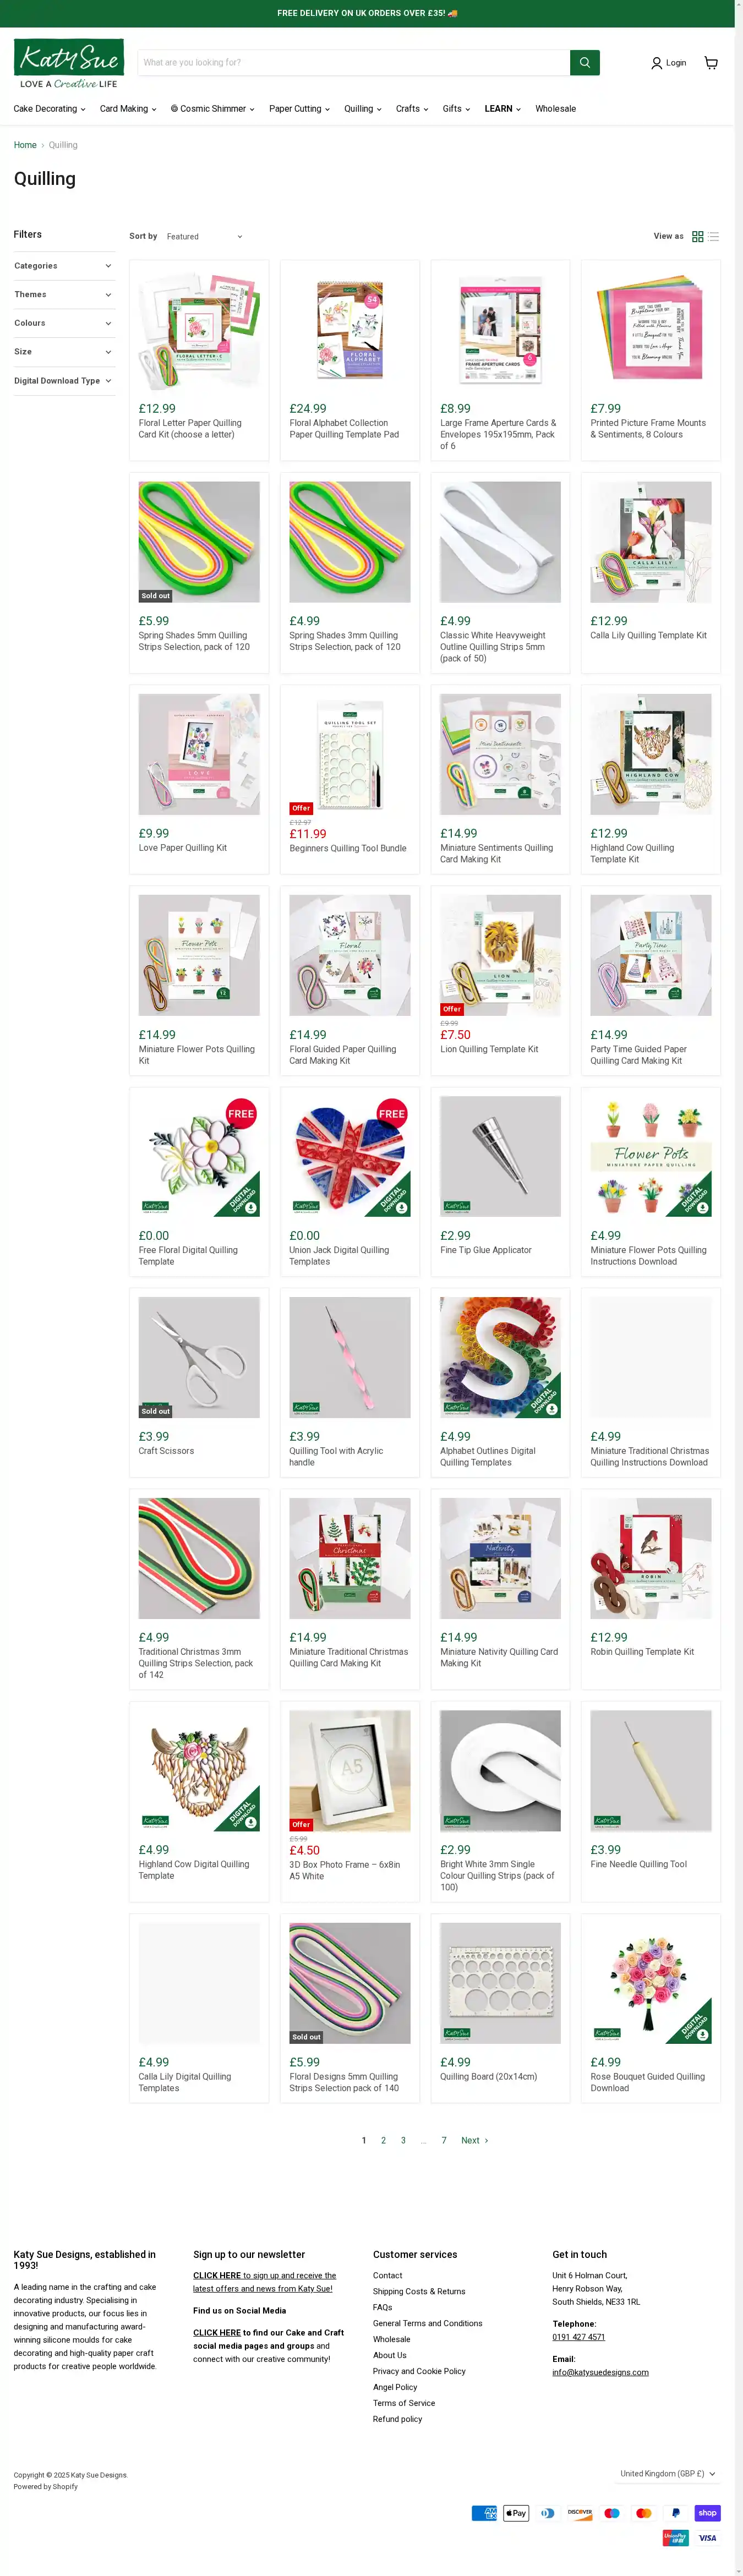743x2576 pixels.
Task: Click the Katy Sue logo
Action: [x=69, y=64]
